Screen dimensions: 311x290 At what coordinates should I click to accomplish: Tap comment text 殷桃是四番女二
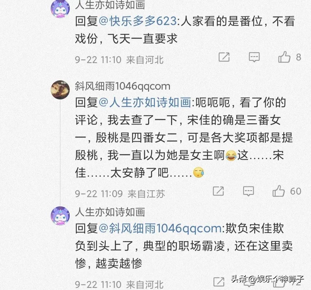pos(136,138)
